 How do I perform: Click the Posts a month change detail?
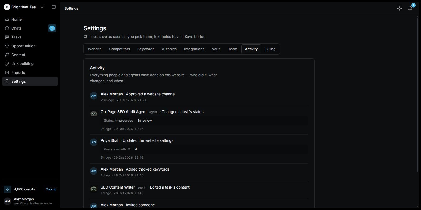click(x=204, y=149)
